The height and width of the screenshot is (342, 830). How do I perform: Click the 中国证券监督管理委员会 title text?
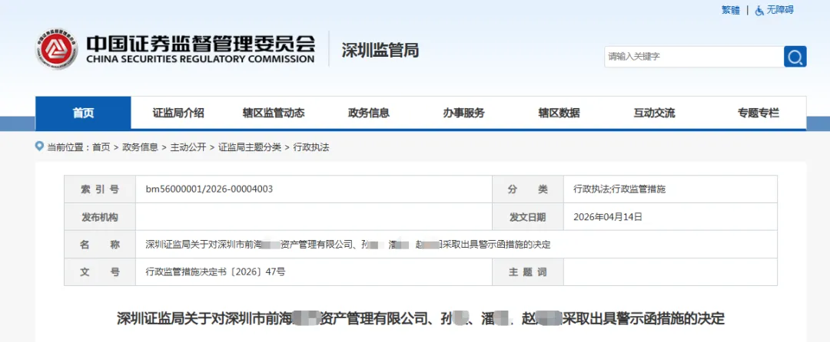[x=201, y=43]
